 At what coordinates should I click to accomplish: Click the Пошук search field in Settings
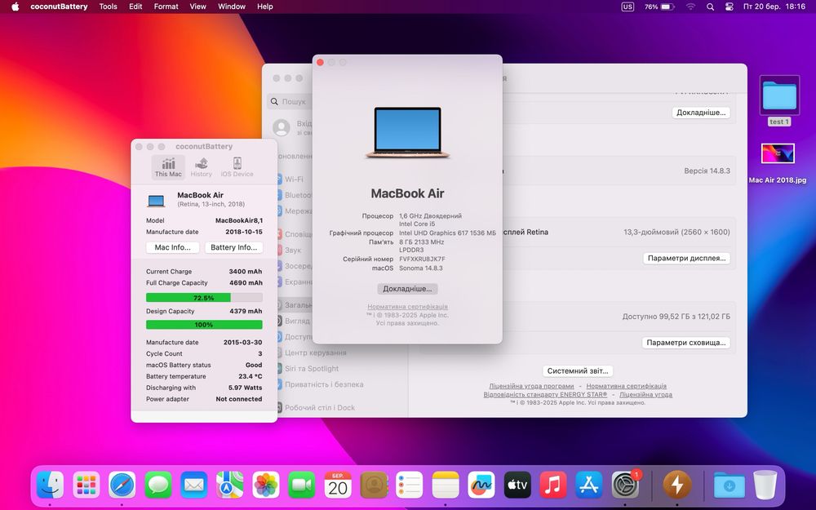(x=291, y=101)
